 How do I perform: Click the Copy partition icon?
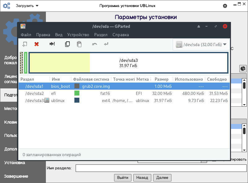67,44
